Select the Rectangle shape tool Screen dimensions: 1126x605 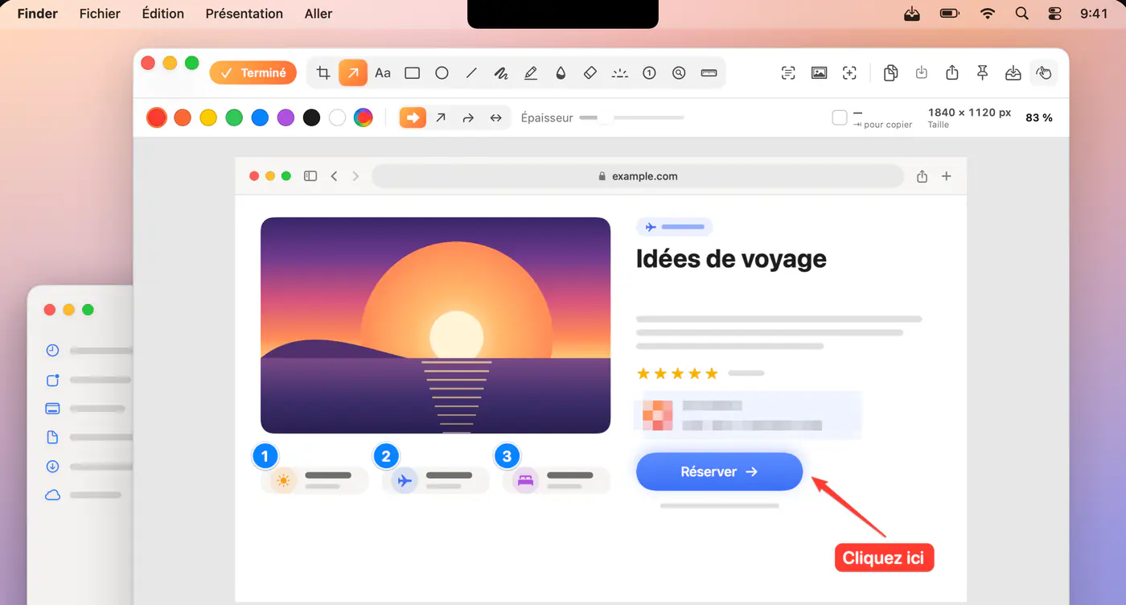click(x=413, y=73)
